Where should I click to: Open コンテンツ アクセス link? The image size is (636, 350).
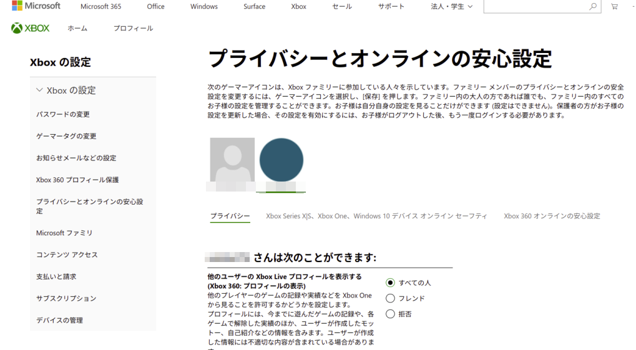(67, 255)
